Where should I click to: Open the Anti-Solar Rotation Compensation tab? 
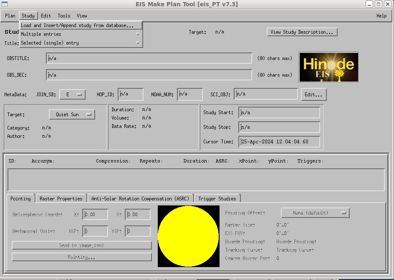click(140, 199)
